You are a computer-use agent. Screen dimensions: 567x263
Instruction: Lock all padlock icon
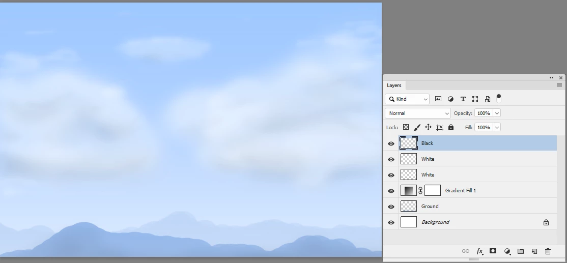[451, 127]
